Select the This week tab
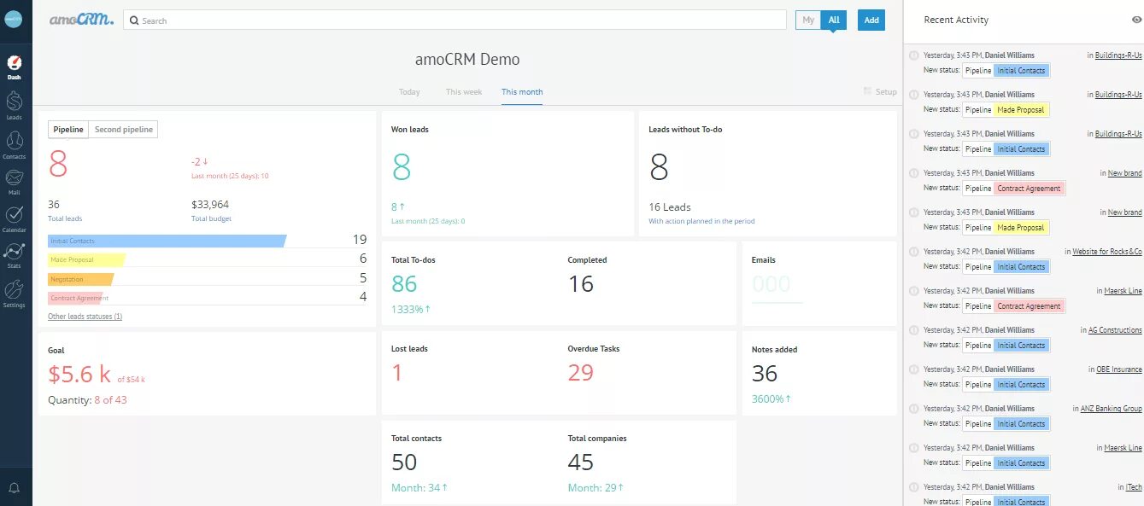The width and height of the screenshot is (1144, 506). pyautogui.click(x=464, y=92)
